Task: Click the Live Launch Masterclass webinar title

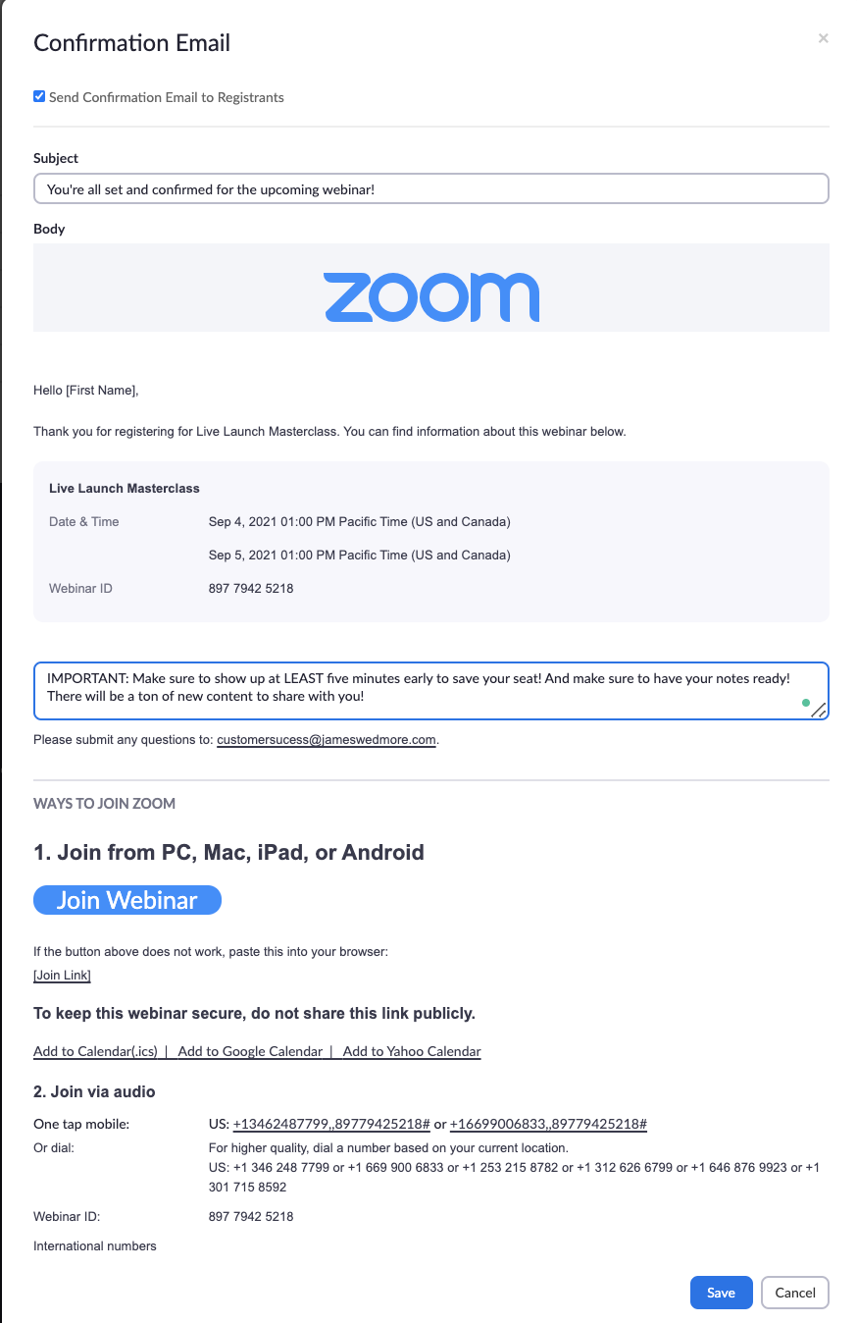Action: tap(125, 488)
